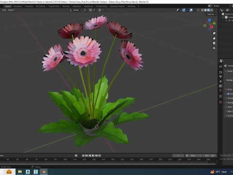Open Blender from the Windows taskbar

[44, 172]
